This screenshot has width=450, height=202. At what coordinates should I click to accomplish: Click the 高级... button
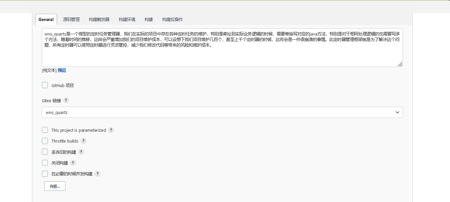(x=55, y=186)
